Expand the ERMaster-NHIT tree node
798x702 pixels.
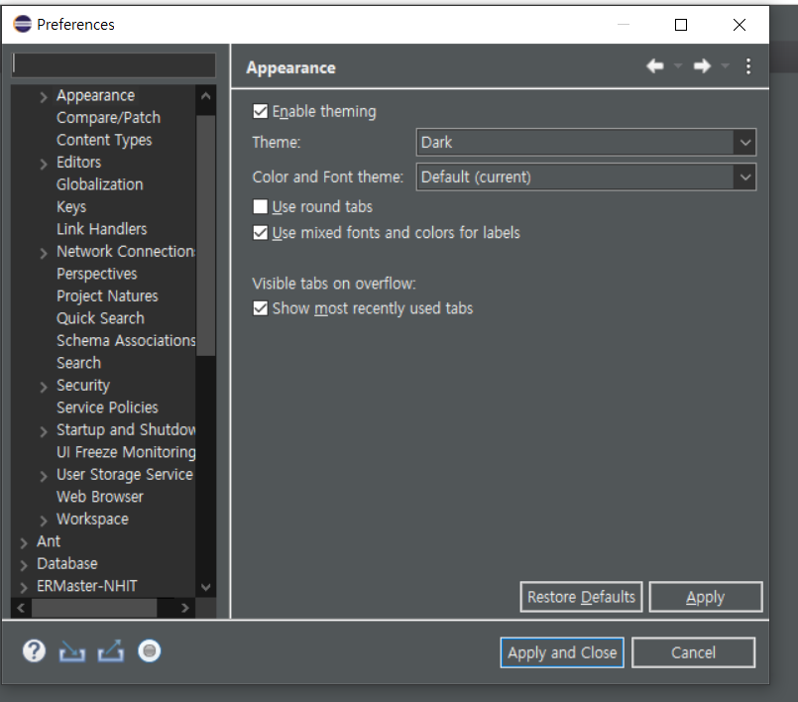(x=24, y=587)
